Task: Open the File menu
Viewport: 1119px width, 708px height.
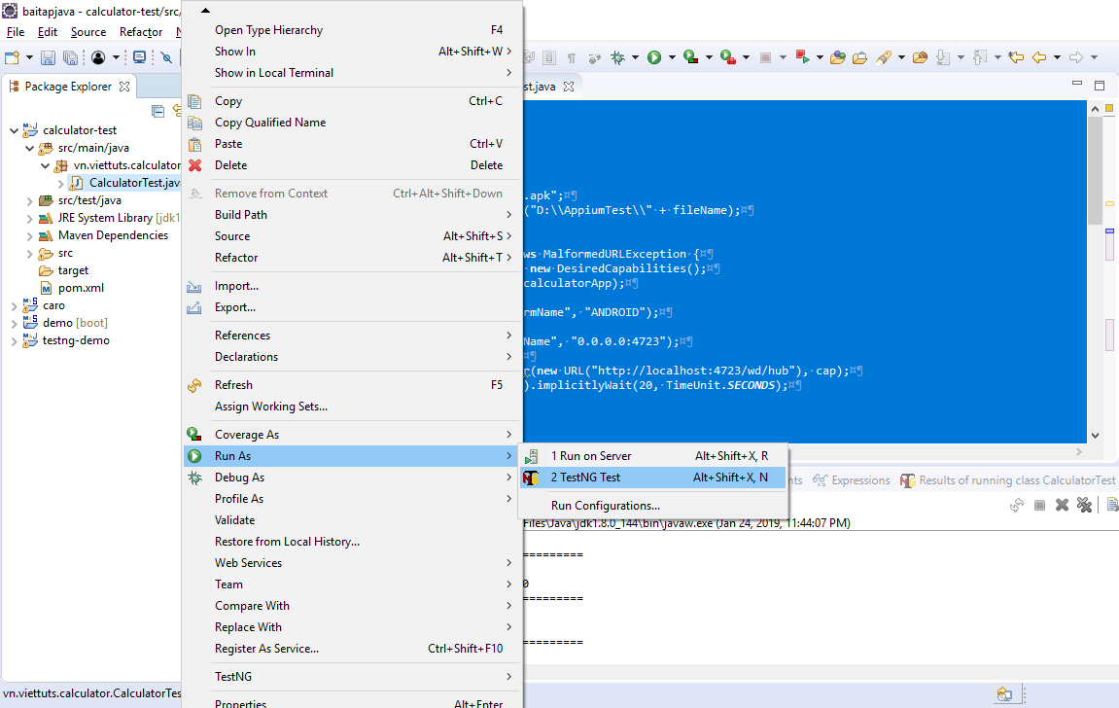Action: [x=15, y=32]
